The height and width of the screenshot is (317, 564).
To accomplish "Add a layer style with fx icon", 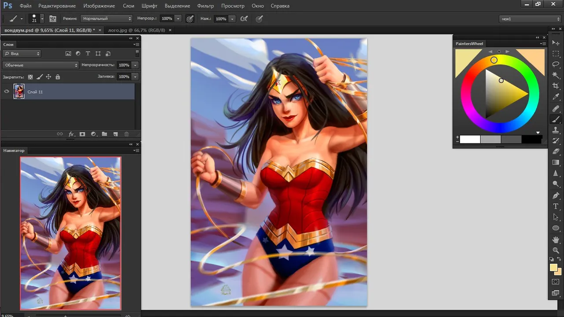I will click(71, 134).
